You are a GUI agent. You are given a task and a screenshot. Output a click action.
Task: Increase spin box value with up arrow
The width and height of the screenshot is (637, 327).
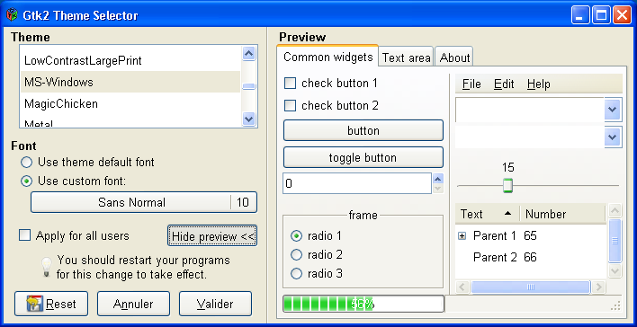coord(437,179)
